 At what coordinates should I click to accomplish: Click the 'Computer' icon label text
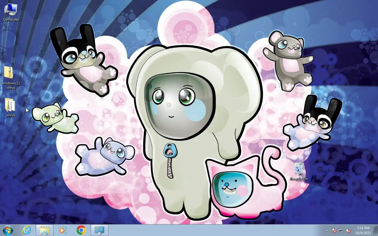(x=11, y=19)
